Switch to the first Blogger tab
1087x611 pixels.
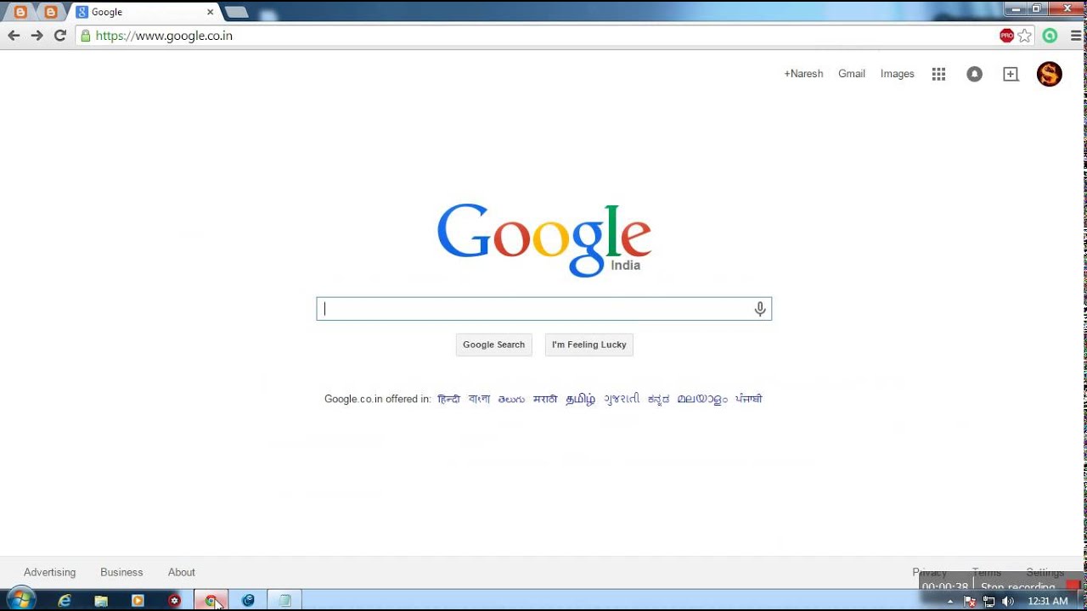click(x=20, y=12)
